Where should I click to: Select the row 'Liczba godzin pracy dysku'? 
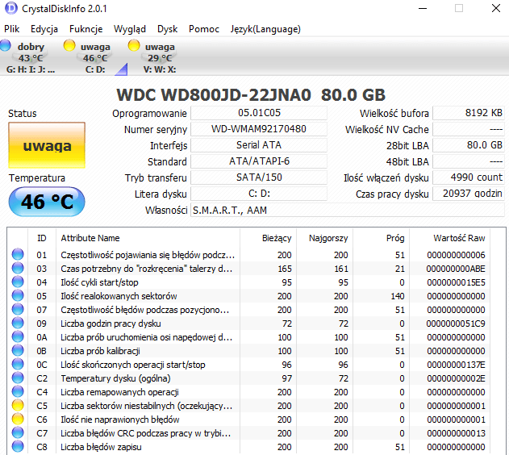(248, 324)
